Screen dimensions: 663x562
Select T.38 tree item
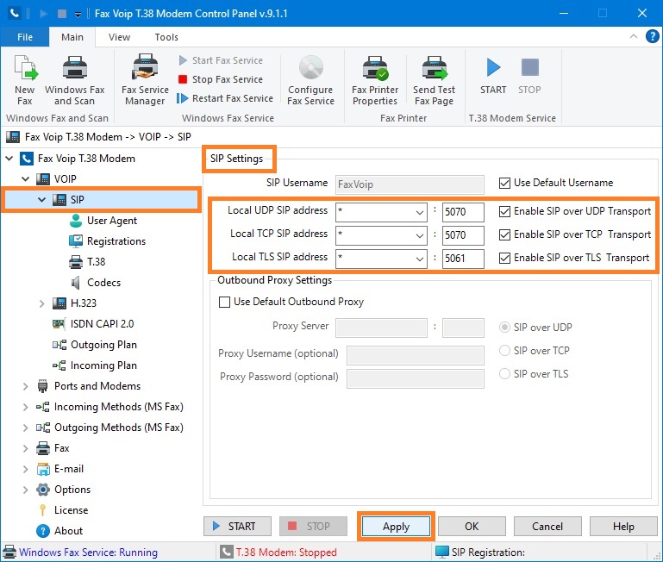88,262
